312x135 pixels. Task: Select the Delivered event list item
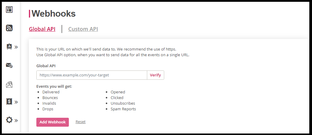tap(51, 92)
